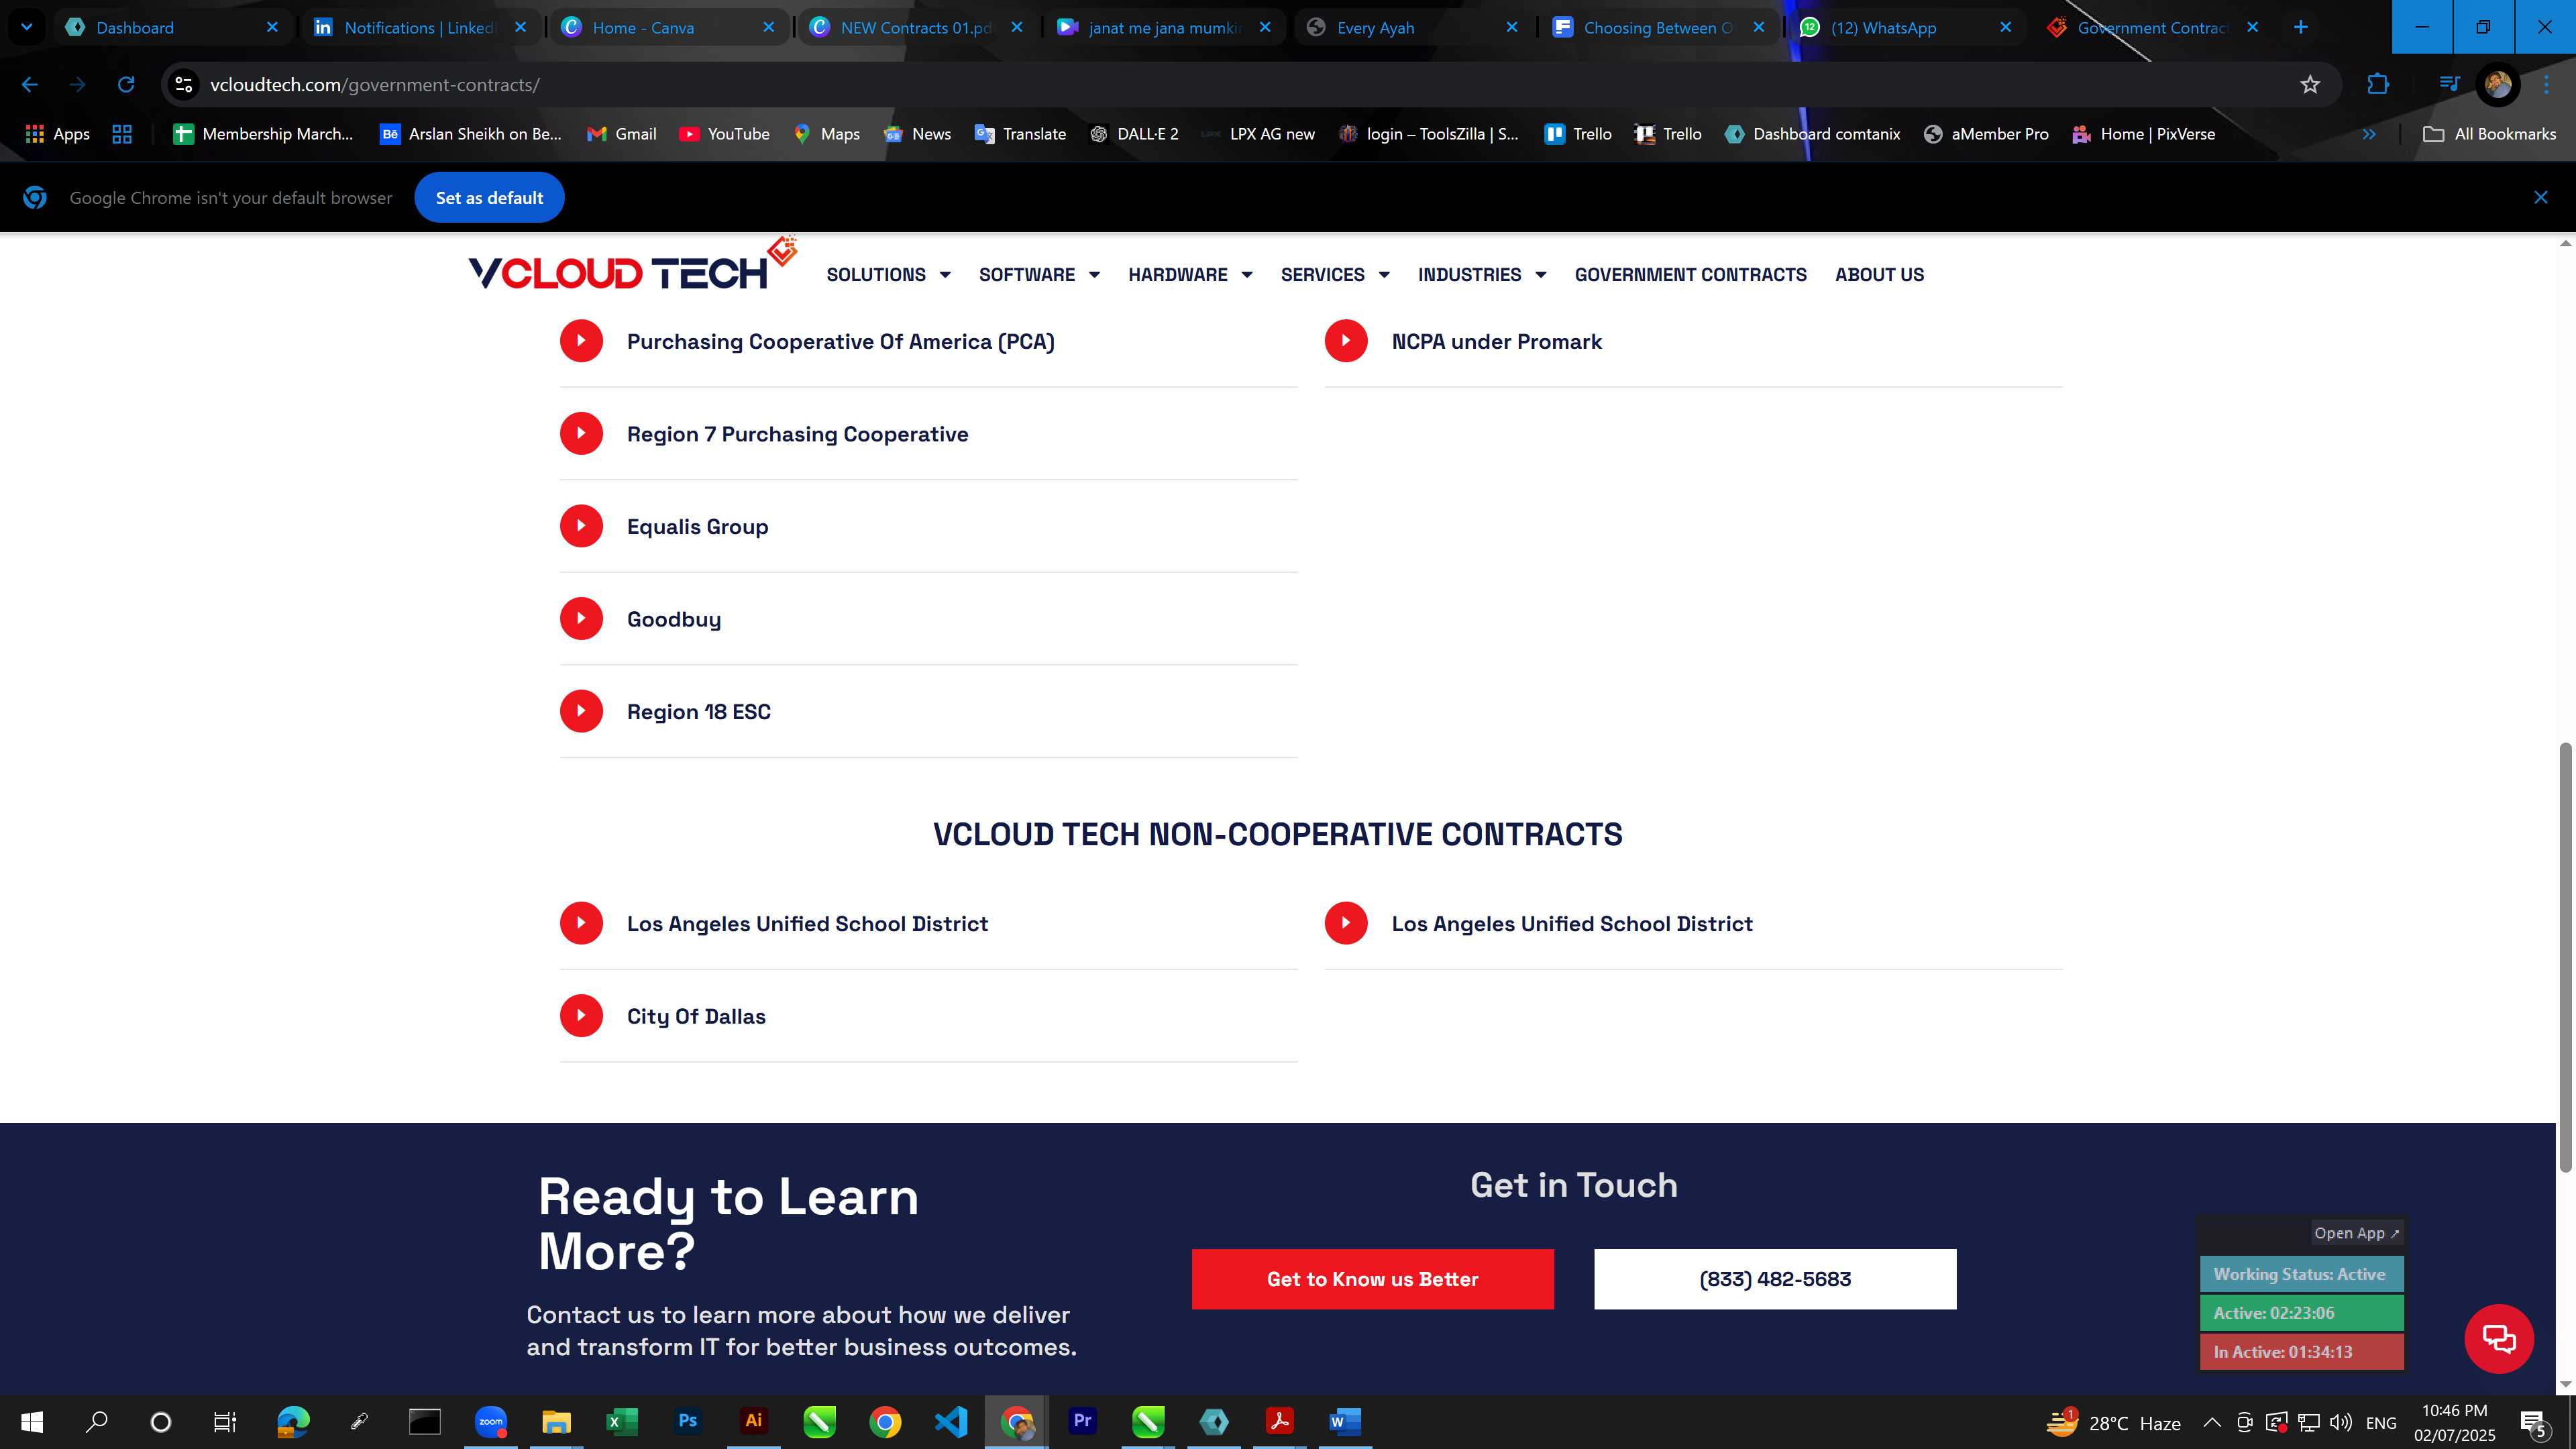Reload the page
The height and width of the screenshot is (1449, 2576).
tap(126, 85)
